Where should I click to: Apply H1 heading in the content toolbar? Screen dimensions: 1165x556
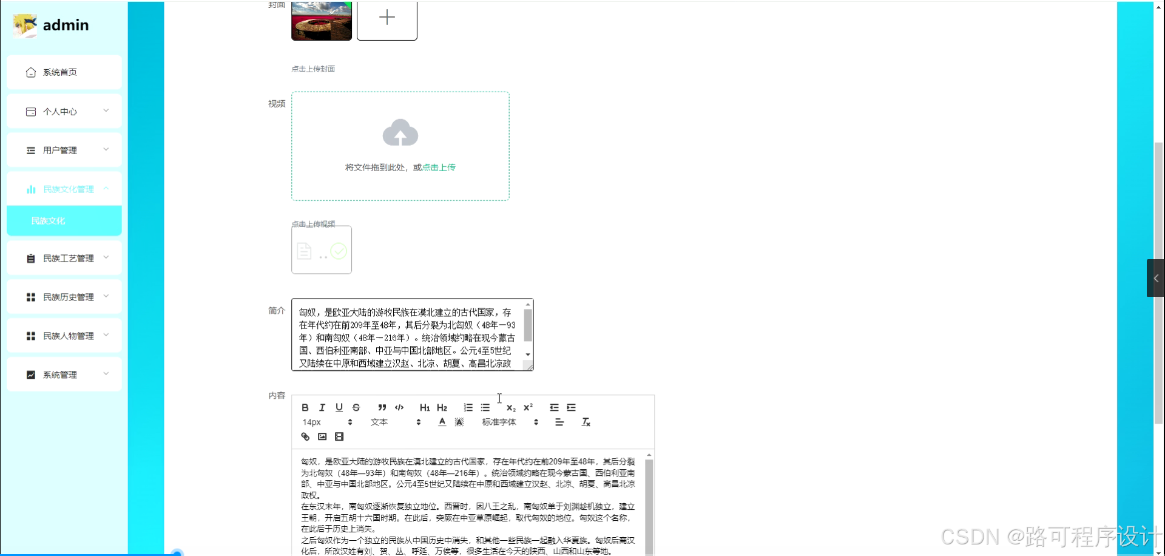click(424, 407)
